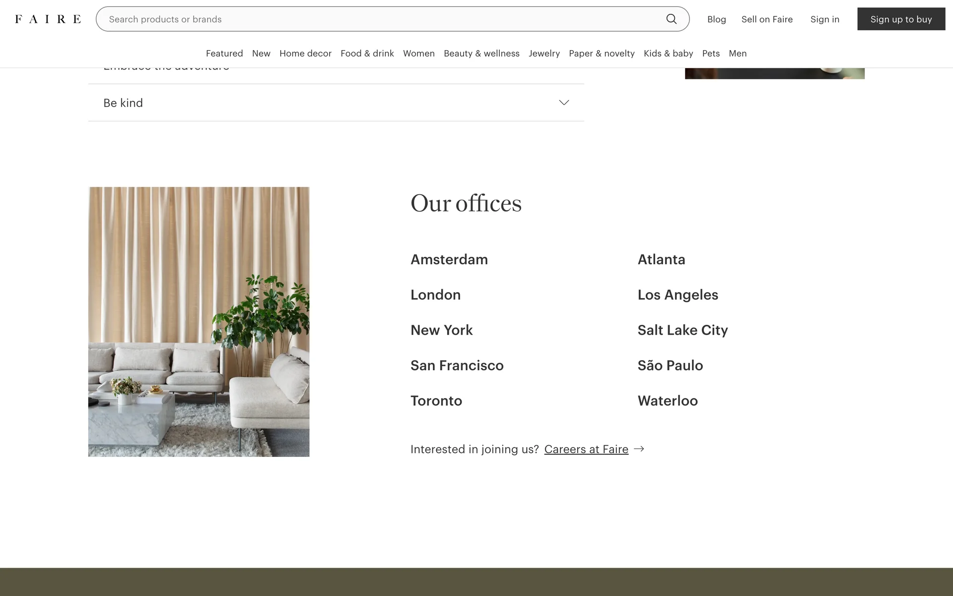Open the Home decor category menu
953x596 pixels.
305,53
